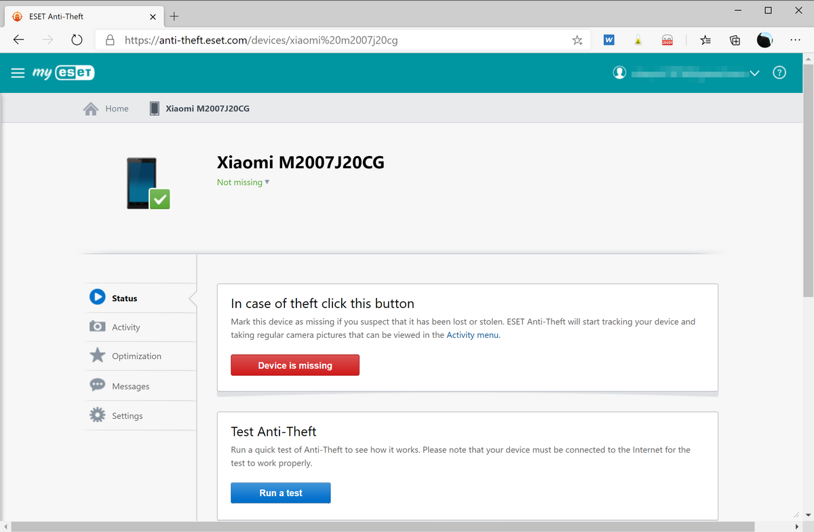
Task: Click the LOGIN extension icon
Action: coord(667,41)
